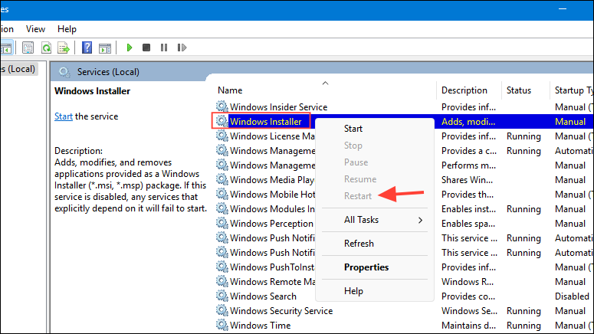Image resolution: width=594 pixels, height=334 pixels.
Task: Sort by the Status column header
Action: pos(519,90)
